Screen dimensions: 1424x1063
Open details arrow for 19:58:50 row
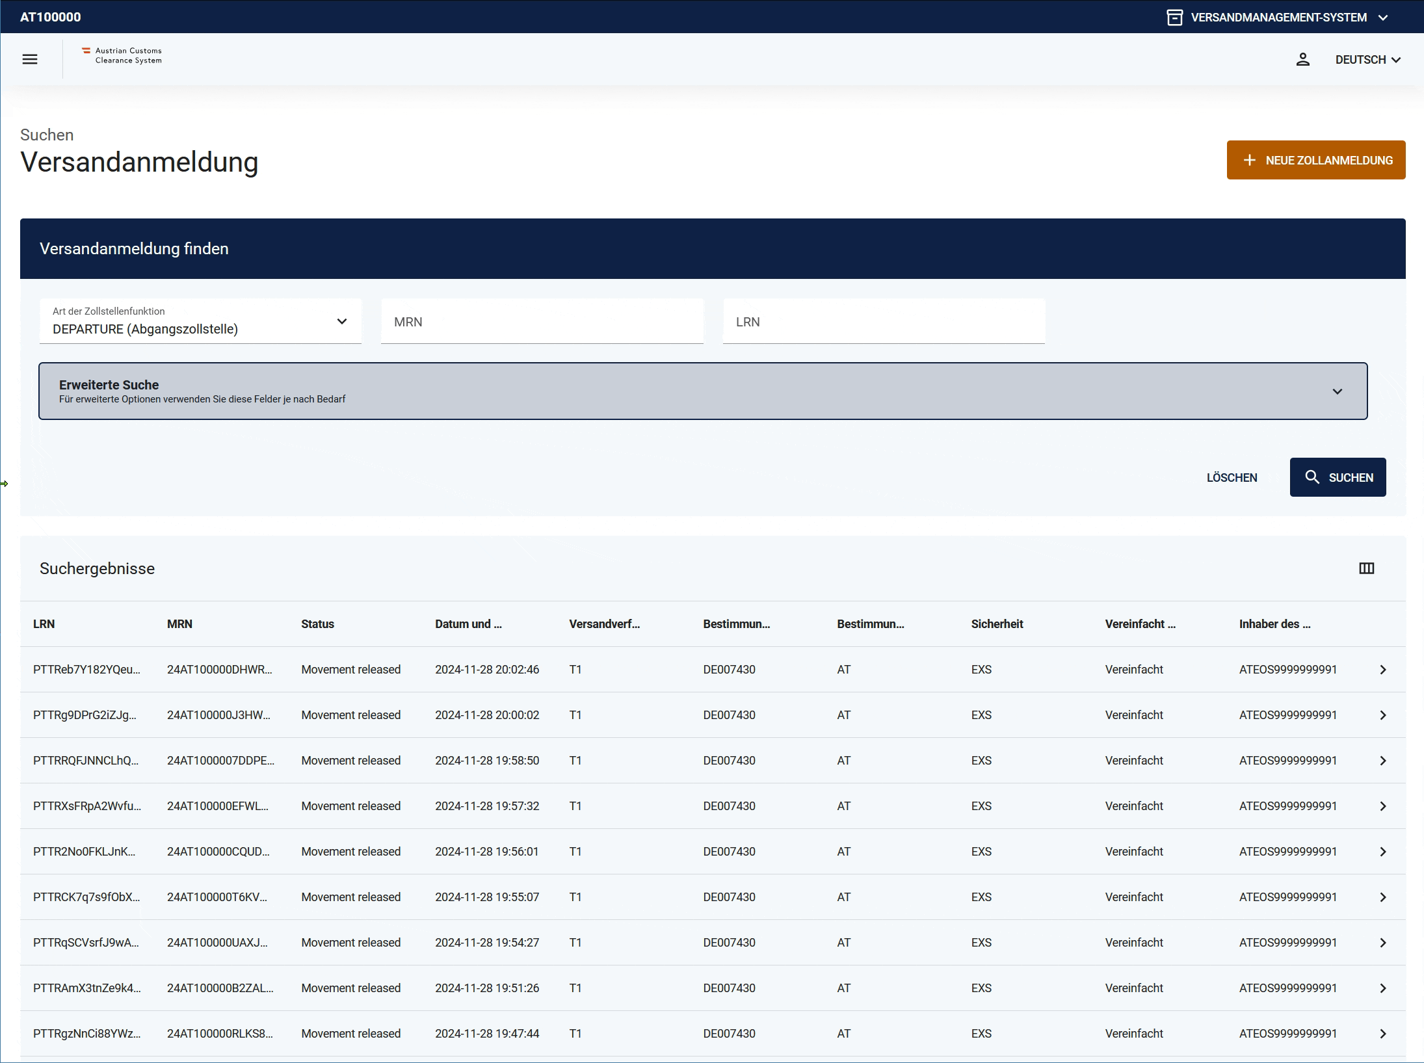(x=1383, y=761)
